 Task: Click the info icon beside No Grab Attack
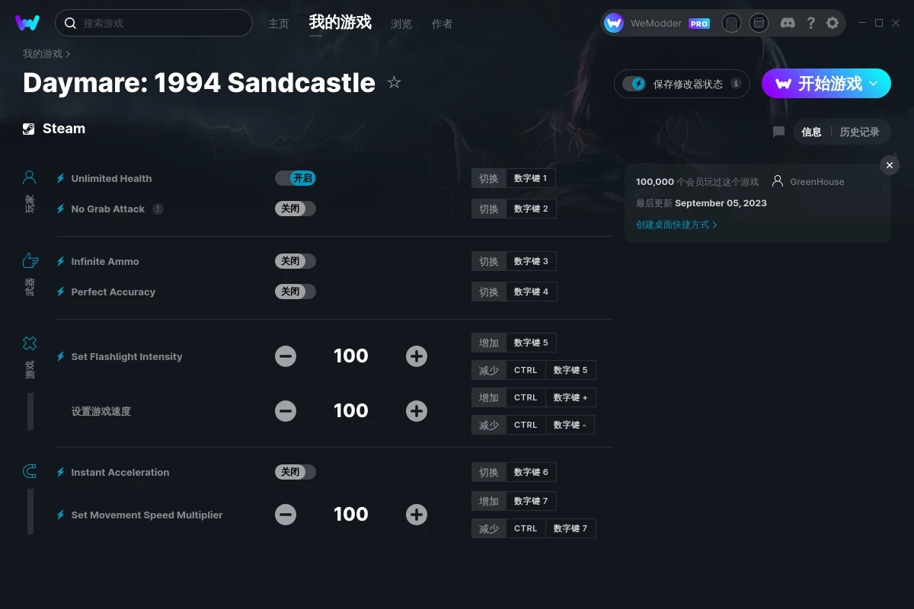(x=158, y=209)
